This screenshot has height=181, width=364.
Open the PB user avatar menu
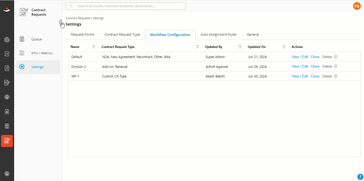coord(357,6)
